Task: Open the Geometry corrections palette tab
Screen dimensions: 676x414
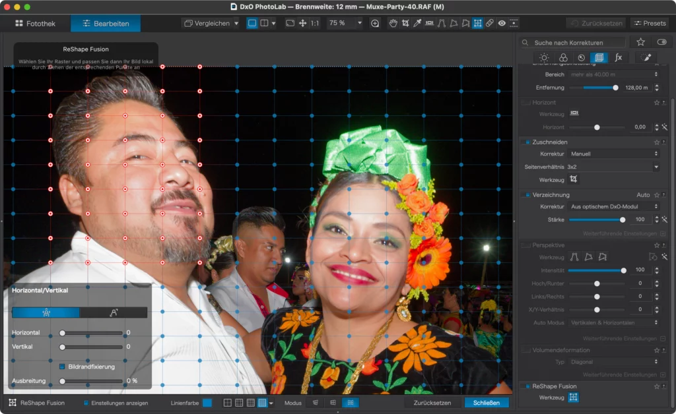Action: (x=599, y=57)
